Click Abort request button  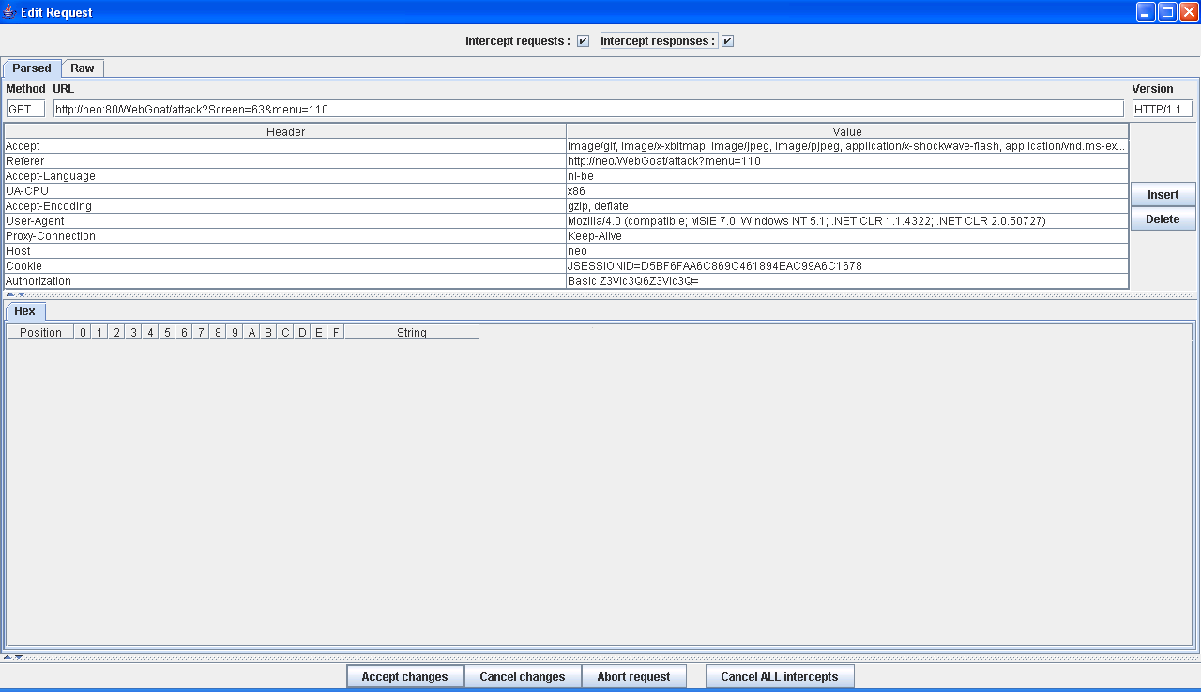[633, 676]
